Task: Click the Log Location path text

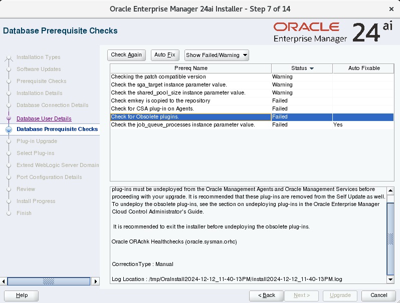Action: [246, 279]
